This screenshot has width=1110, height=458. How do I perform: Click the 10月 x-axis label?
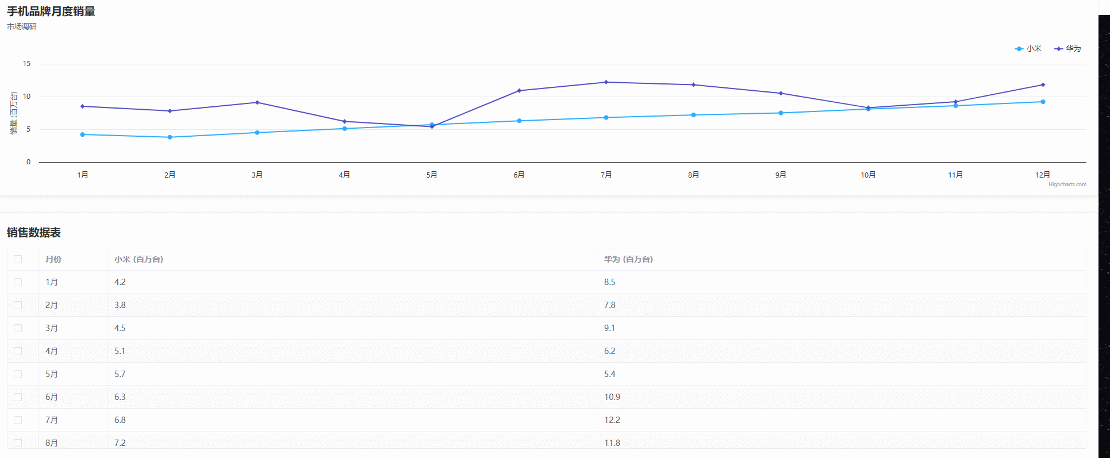pyautogui.click(x=868, y=175)
